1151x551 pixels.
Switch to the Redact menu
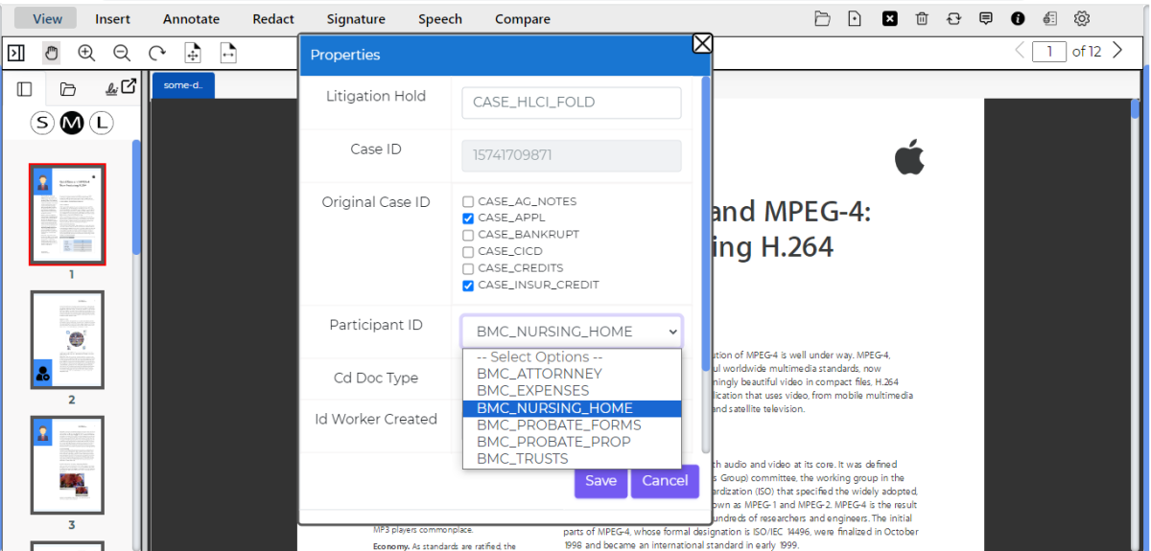[x=273, y=19]
